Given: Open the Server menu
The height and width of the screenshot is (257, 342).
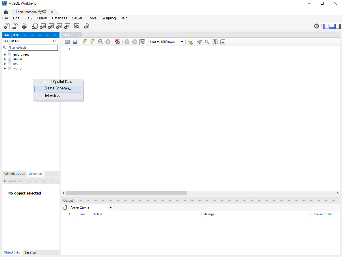Looking at the screenshot, I should (77, 18).
